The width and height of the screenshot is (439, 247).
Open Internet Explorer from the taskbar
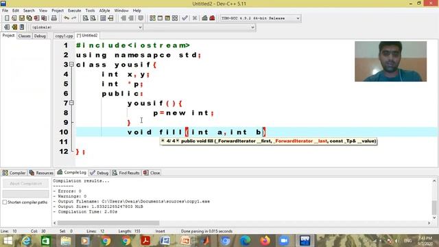[26, 241]
